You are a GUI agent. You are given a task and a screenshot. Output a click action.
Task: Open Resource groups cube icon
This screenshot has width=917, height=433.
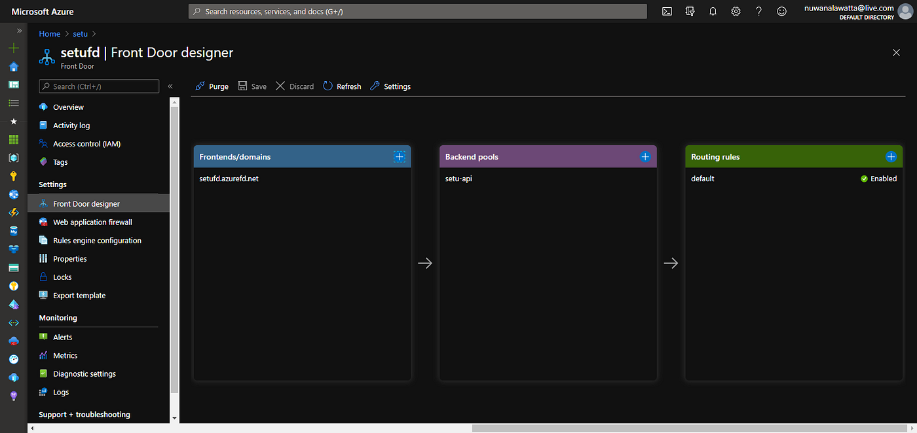click(14, 158)
